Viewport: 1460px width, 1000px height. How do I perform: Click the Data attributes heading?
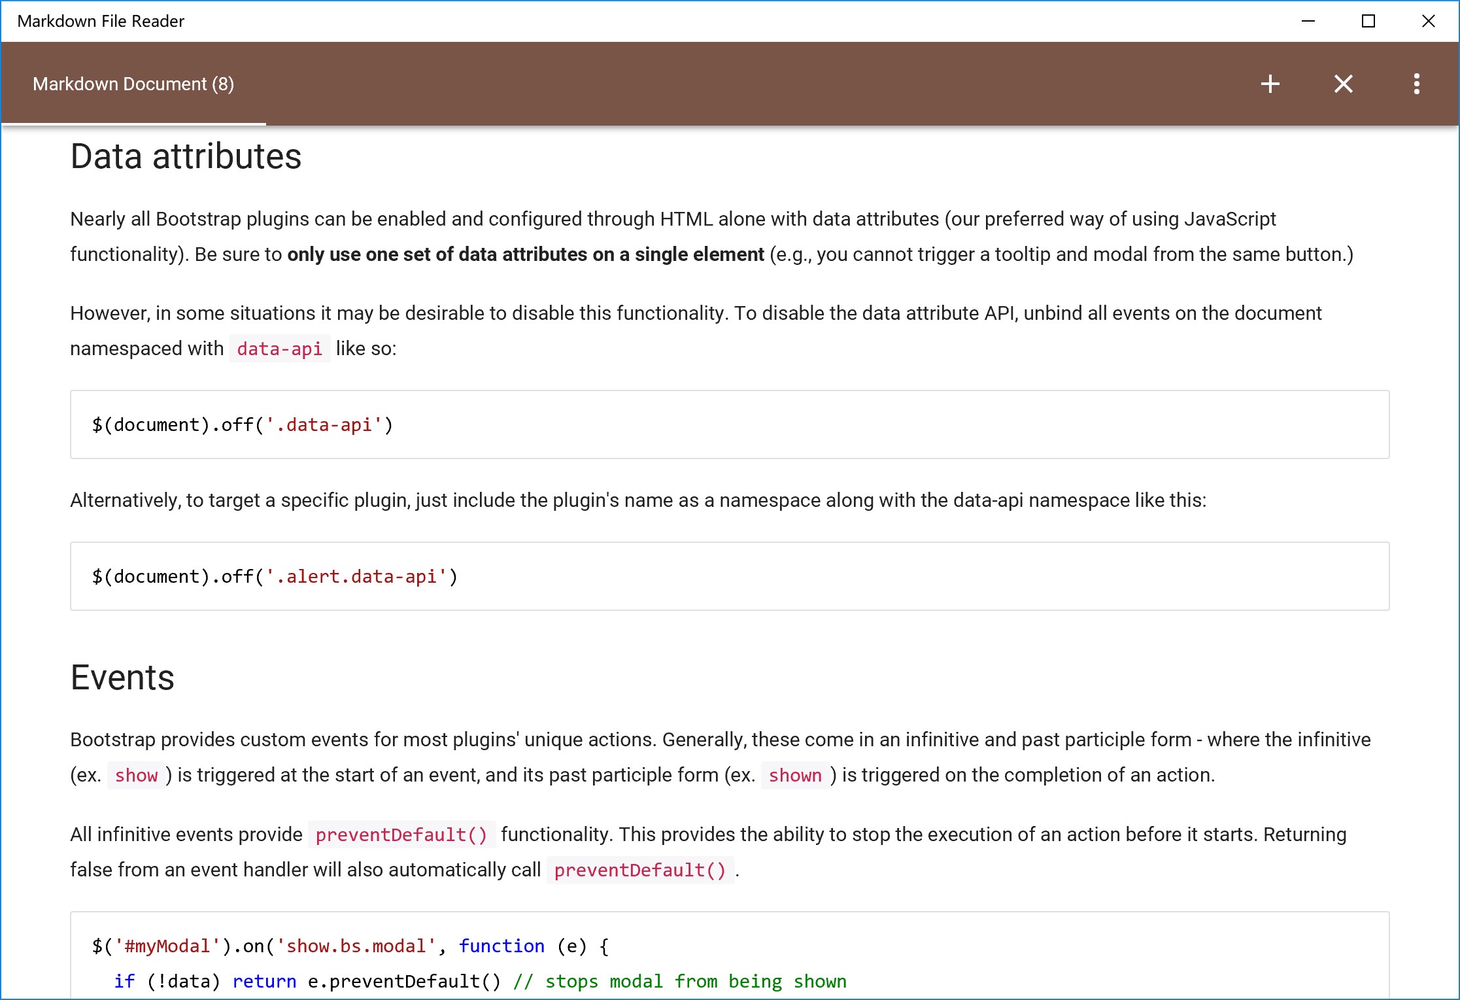186,157
